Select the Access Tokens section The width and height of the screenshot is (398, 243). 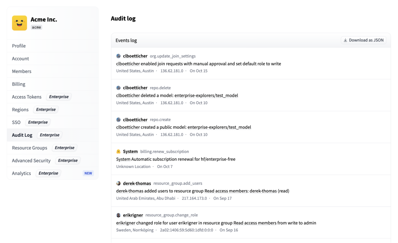point(26,97)
